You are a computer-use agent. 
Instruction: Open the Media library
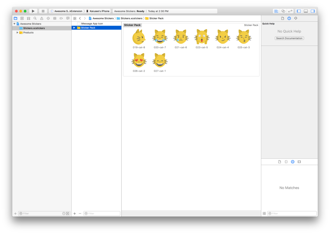[299, 162]
